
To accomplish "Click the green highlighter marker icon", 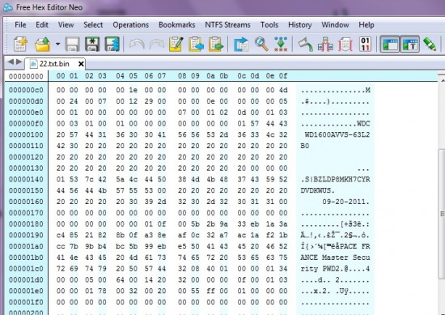I will (x=430, y=45).
